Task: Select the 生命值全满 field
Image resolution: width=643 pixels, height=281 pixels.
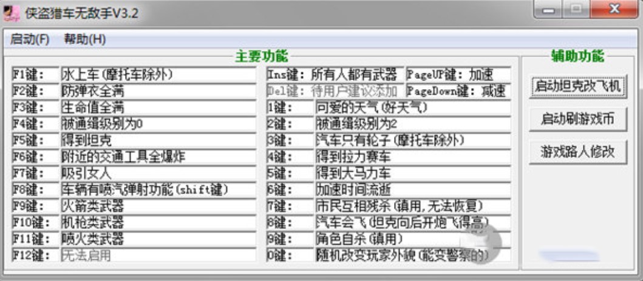Action: point(158,107)
